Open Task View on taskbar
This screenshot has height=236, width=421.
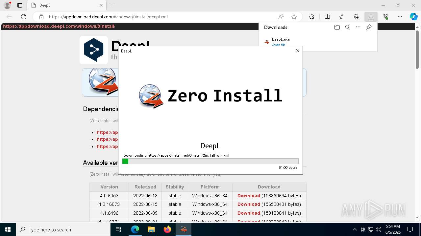pos(118,229)
